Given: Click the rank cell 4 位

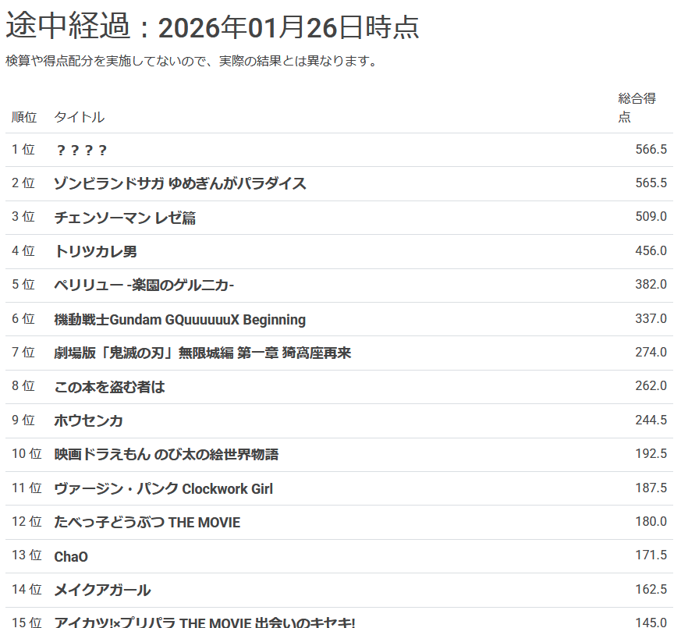Looking at the screenshot, I should click(x=23, y=250).
